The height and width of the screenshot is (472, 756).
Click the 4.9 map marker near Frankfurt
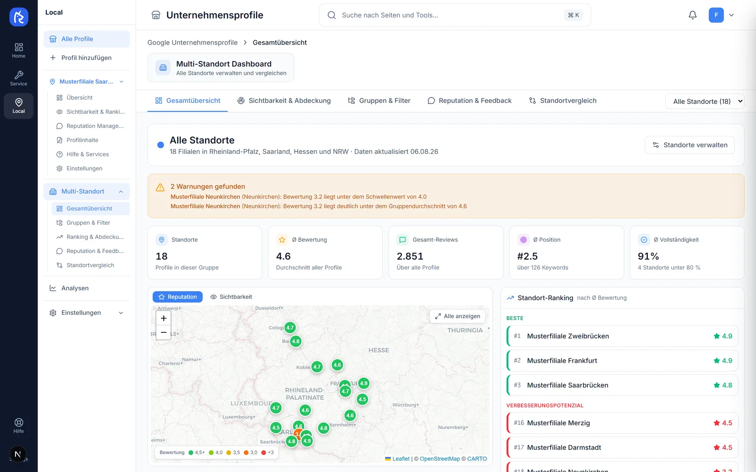363,383
